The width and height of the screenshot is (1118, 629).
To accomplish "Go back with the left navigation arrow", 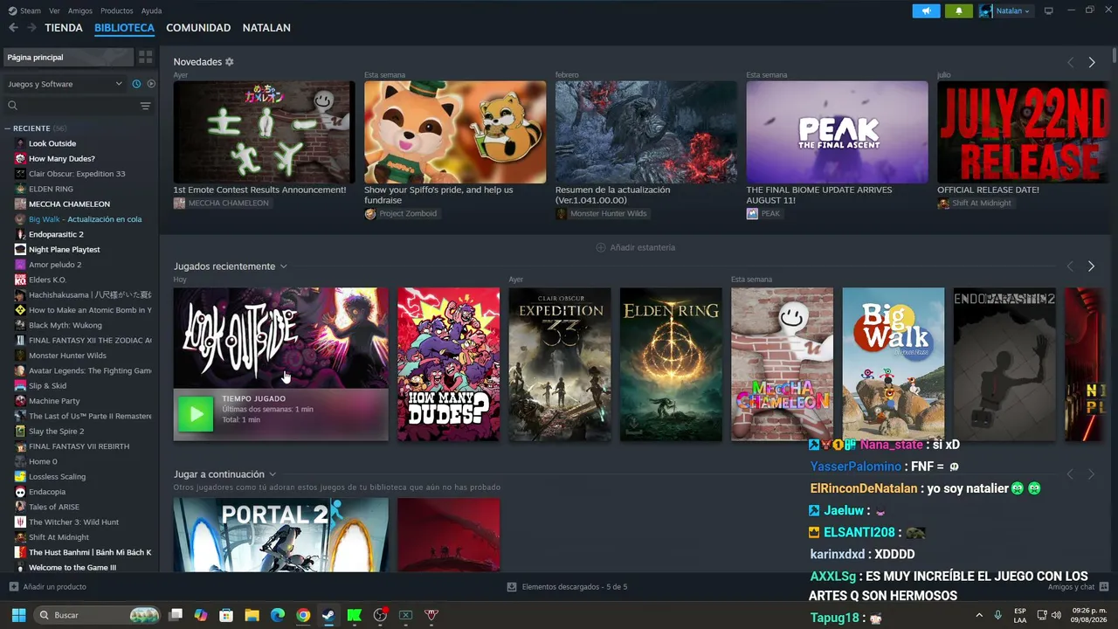I will (x=13, y=28).
